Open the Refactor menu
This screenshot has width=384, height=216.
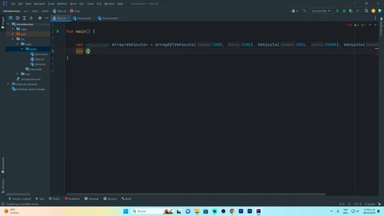click(x=62, y=4)
